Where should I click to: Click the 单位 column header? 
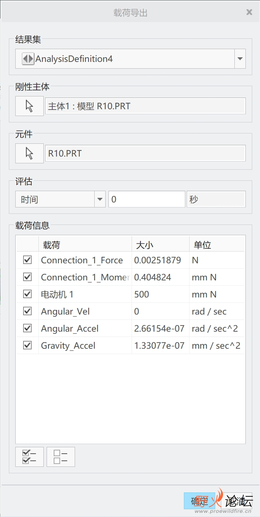click(x=217, y=245)
